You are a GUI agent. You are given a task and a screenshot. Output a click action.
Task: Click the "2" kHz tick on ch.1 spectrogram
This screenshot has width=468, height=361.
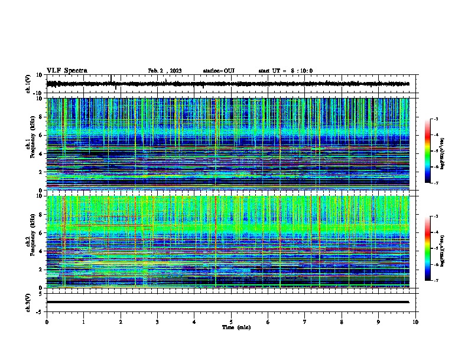click(x=41, y=172)
